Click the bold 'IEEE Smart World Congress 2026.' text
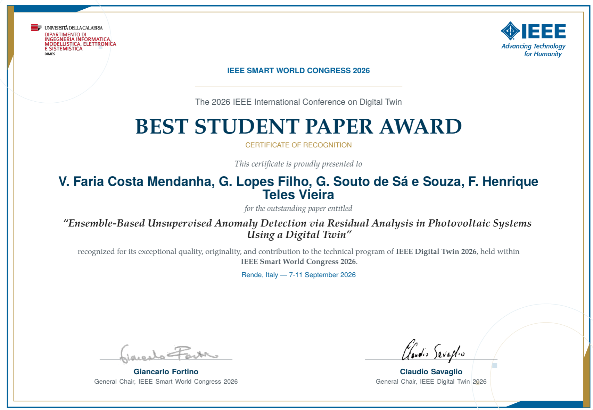 click(x=299, y=262)
